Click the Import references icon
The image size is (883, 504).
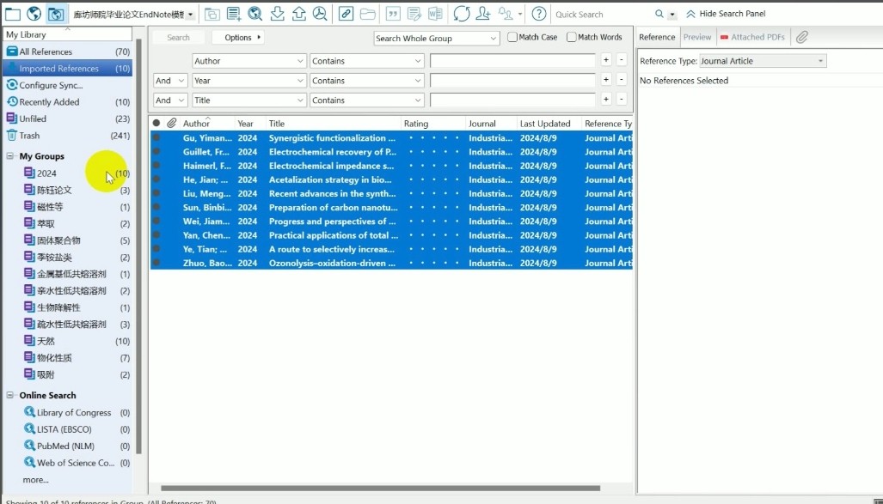point(277,13)
